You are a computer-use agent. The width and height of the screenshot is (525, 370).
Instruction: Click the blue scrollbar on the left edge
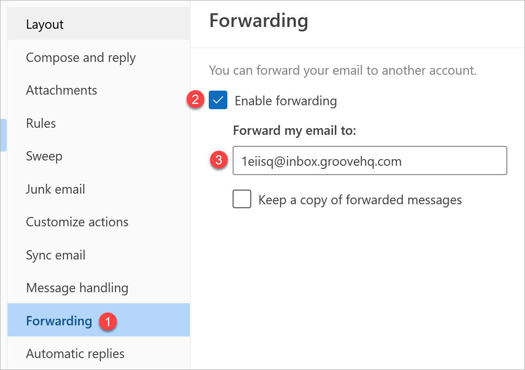coord(4,135)
